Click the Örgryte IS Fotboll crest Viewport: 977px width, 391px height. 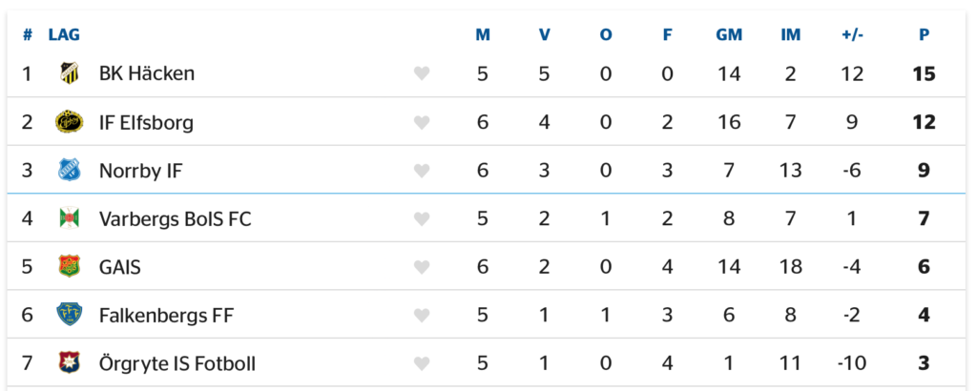tap(70, 363)
